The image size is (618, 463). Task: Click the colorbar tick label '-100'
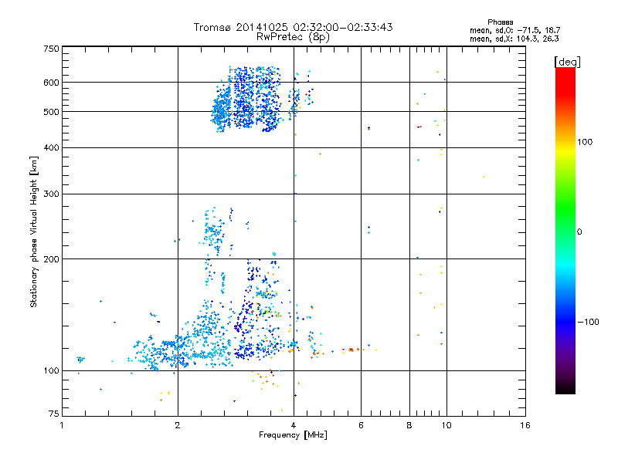coord(588,322)
